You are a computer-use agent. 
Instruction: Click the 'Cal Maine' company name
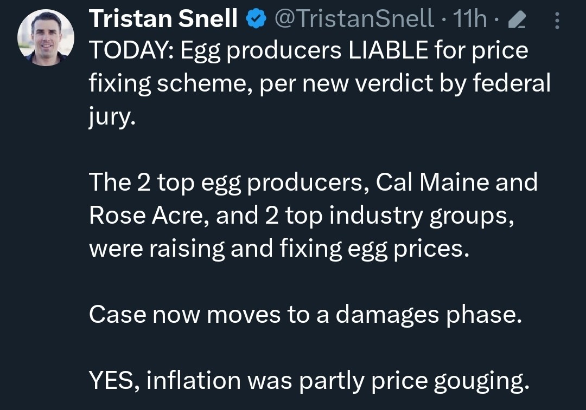pyautogui.click(x=432, y=183)
